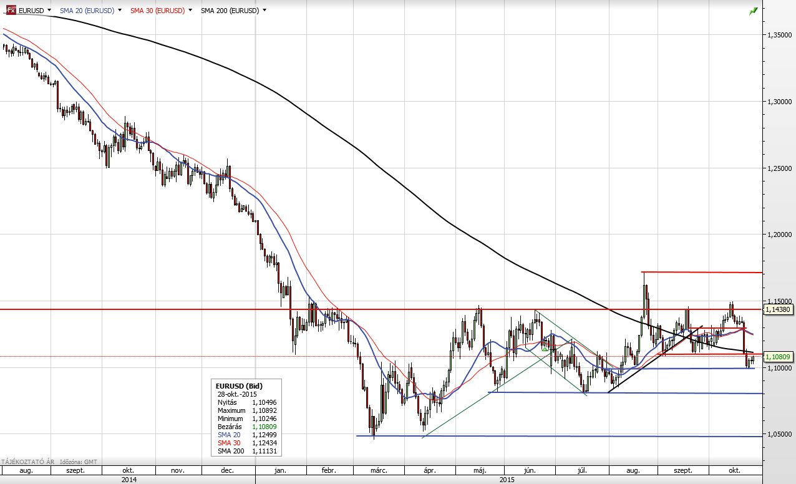796x484 pixels.
Task: Expand the SMA 30 (EURUSD) indicator dropdown
Action: (x=190, y=11)
